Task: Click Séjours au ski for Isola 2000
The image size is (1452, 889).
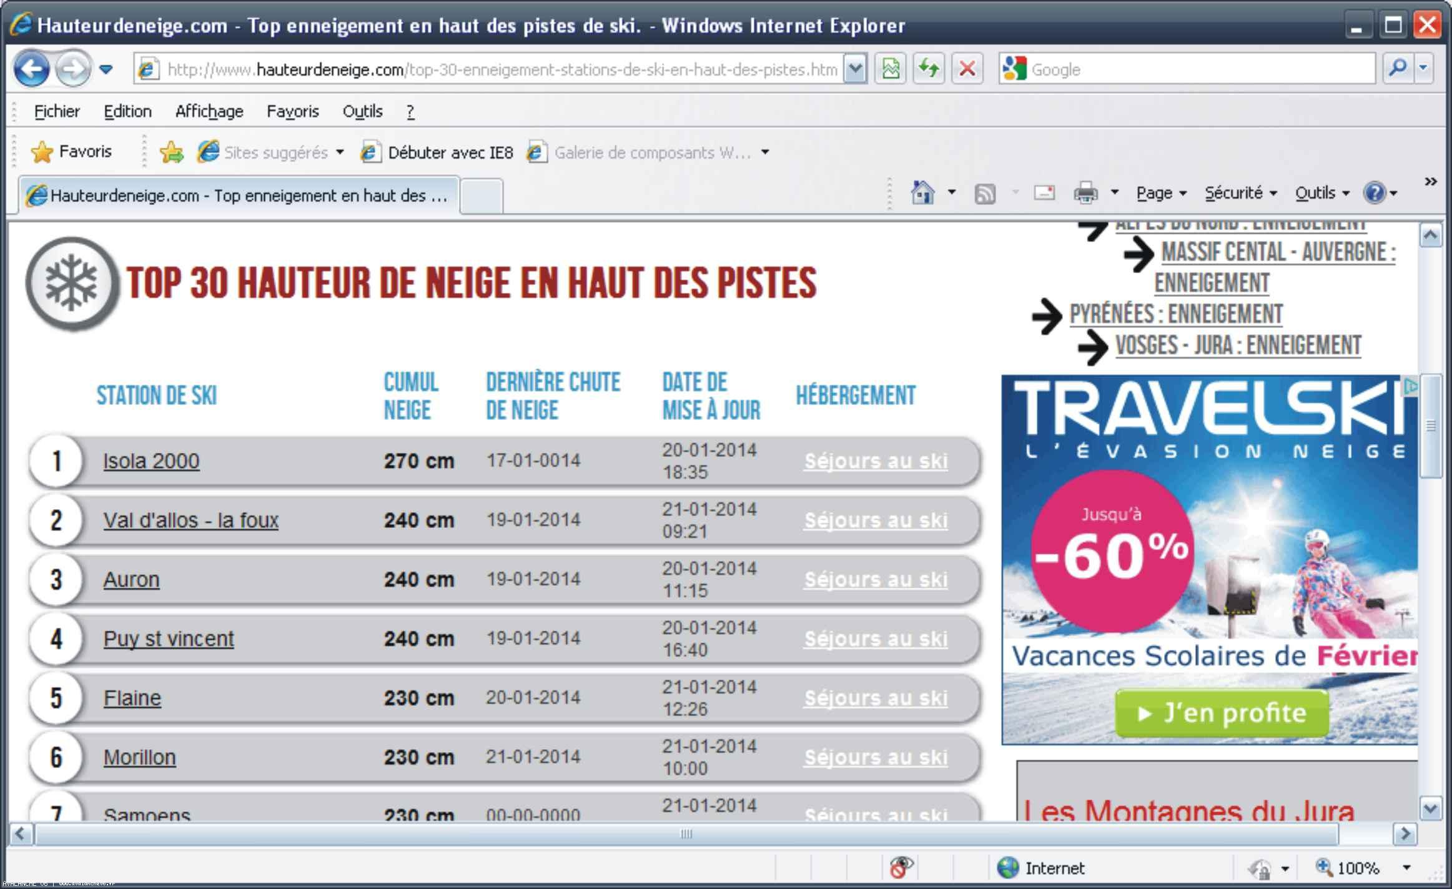Action: tap(876, 461)
